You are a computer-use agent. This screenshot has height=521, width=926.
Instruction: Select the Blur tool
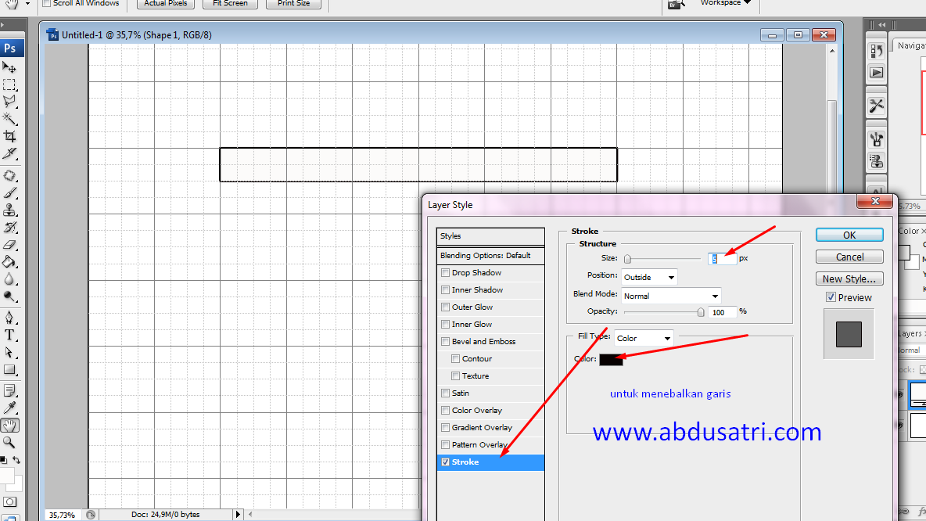click(x=9, y=278)
